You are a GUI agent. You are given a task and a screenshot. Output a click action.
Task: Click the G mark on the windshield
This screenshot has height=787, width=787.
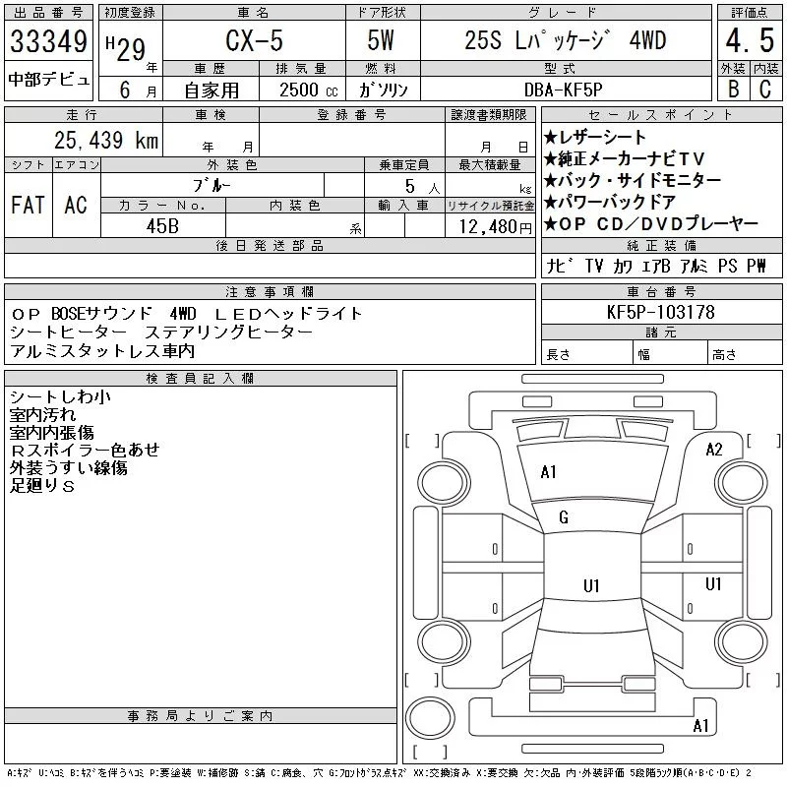564,517
